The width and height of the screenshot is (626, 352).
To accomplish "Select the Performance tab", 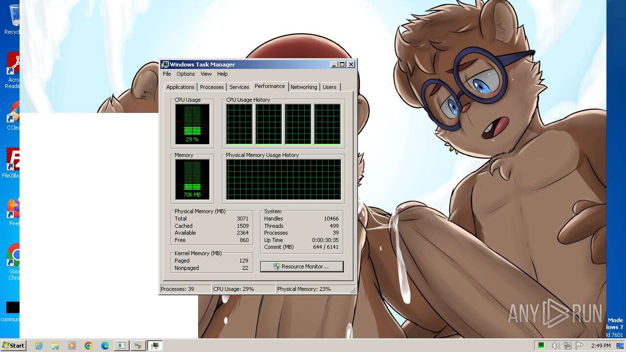I will (270, 86).
